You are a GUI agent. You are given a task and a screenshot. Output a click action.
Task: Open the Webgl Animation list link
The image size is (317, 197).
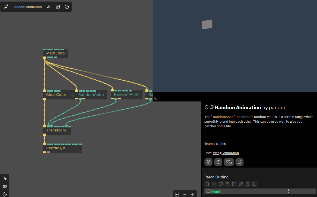coord(226,153)
